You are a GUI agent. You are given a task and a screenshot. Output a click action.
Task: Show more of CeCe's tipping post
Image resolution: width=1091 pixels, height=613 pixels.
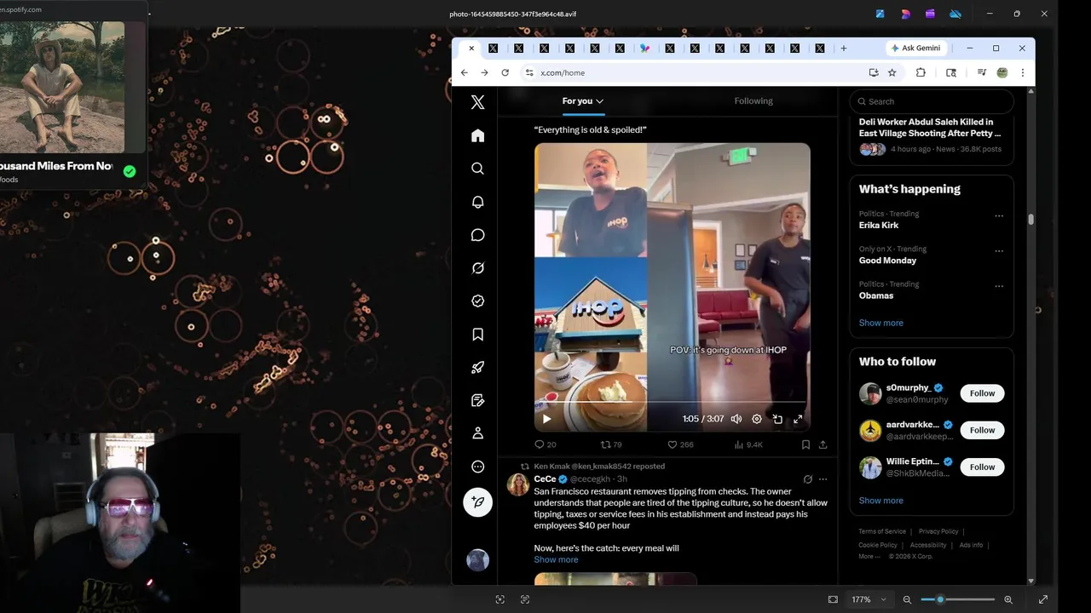[556, 559]
